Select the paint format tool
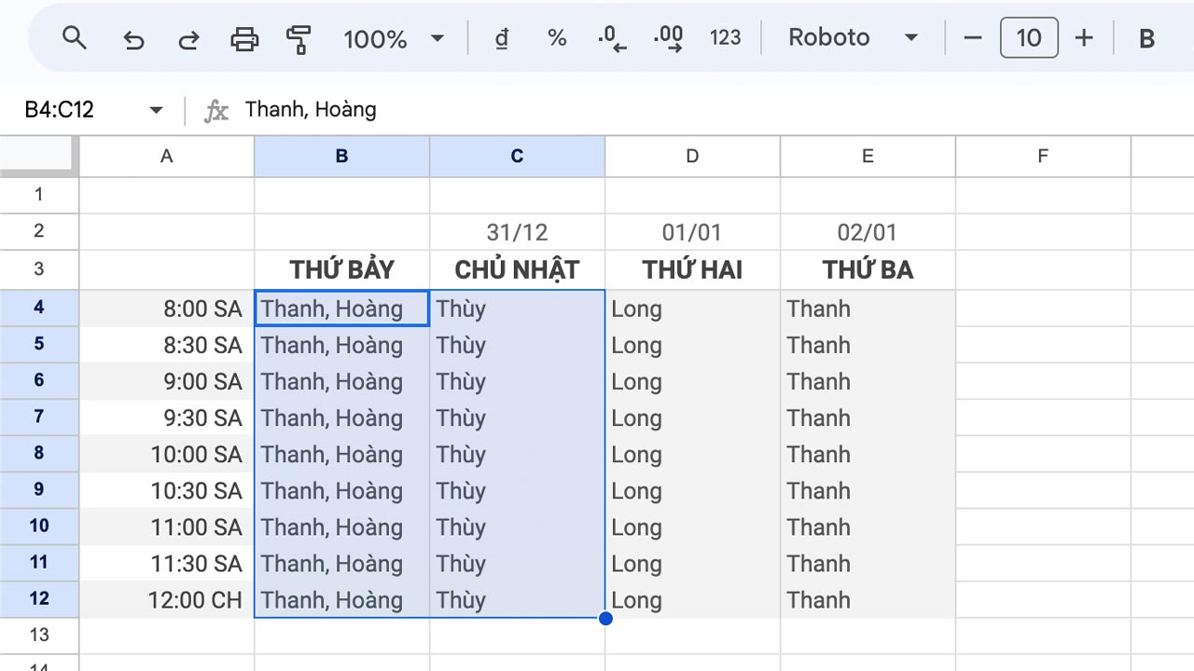Image resolution: width=1194 pixels, height=671 pixels. pos(298,38)
